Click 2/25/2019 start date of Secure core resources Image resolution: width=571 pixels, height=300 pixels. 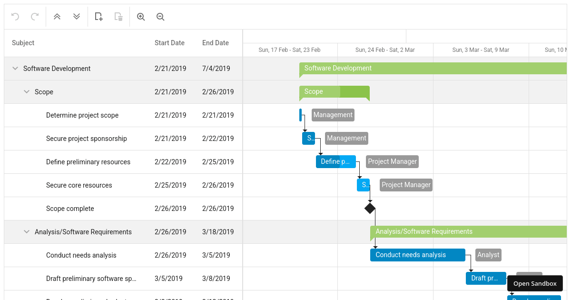click(x=170, y=185)
